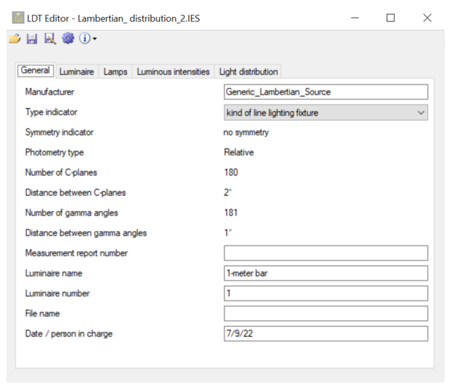The image size is (453, 390).
Task: Select the General tab
Action: [x=36, y=70]
